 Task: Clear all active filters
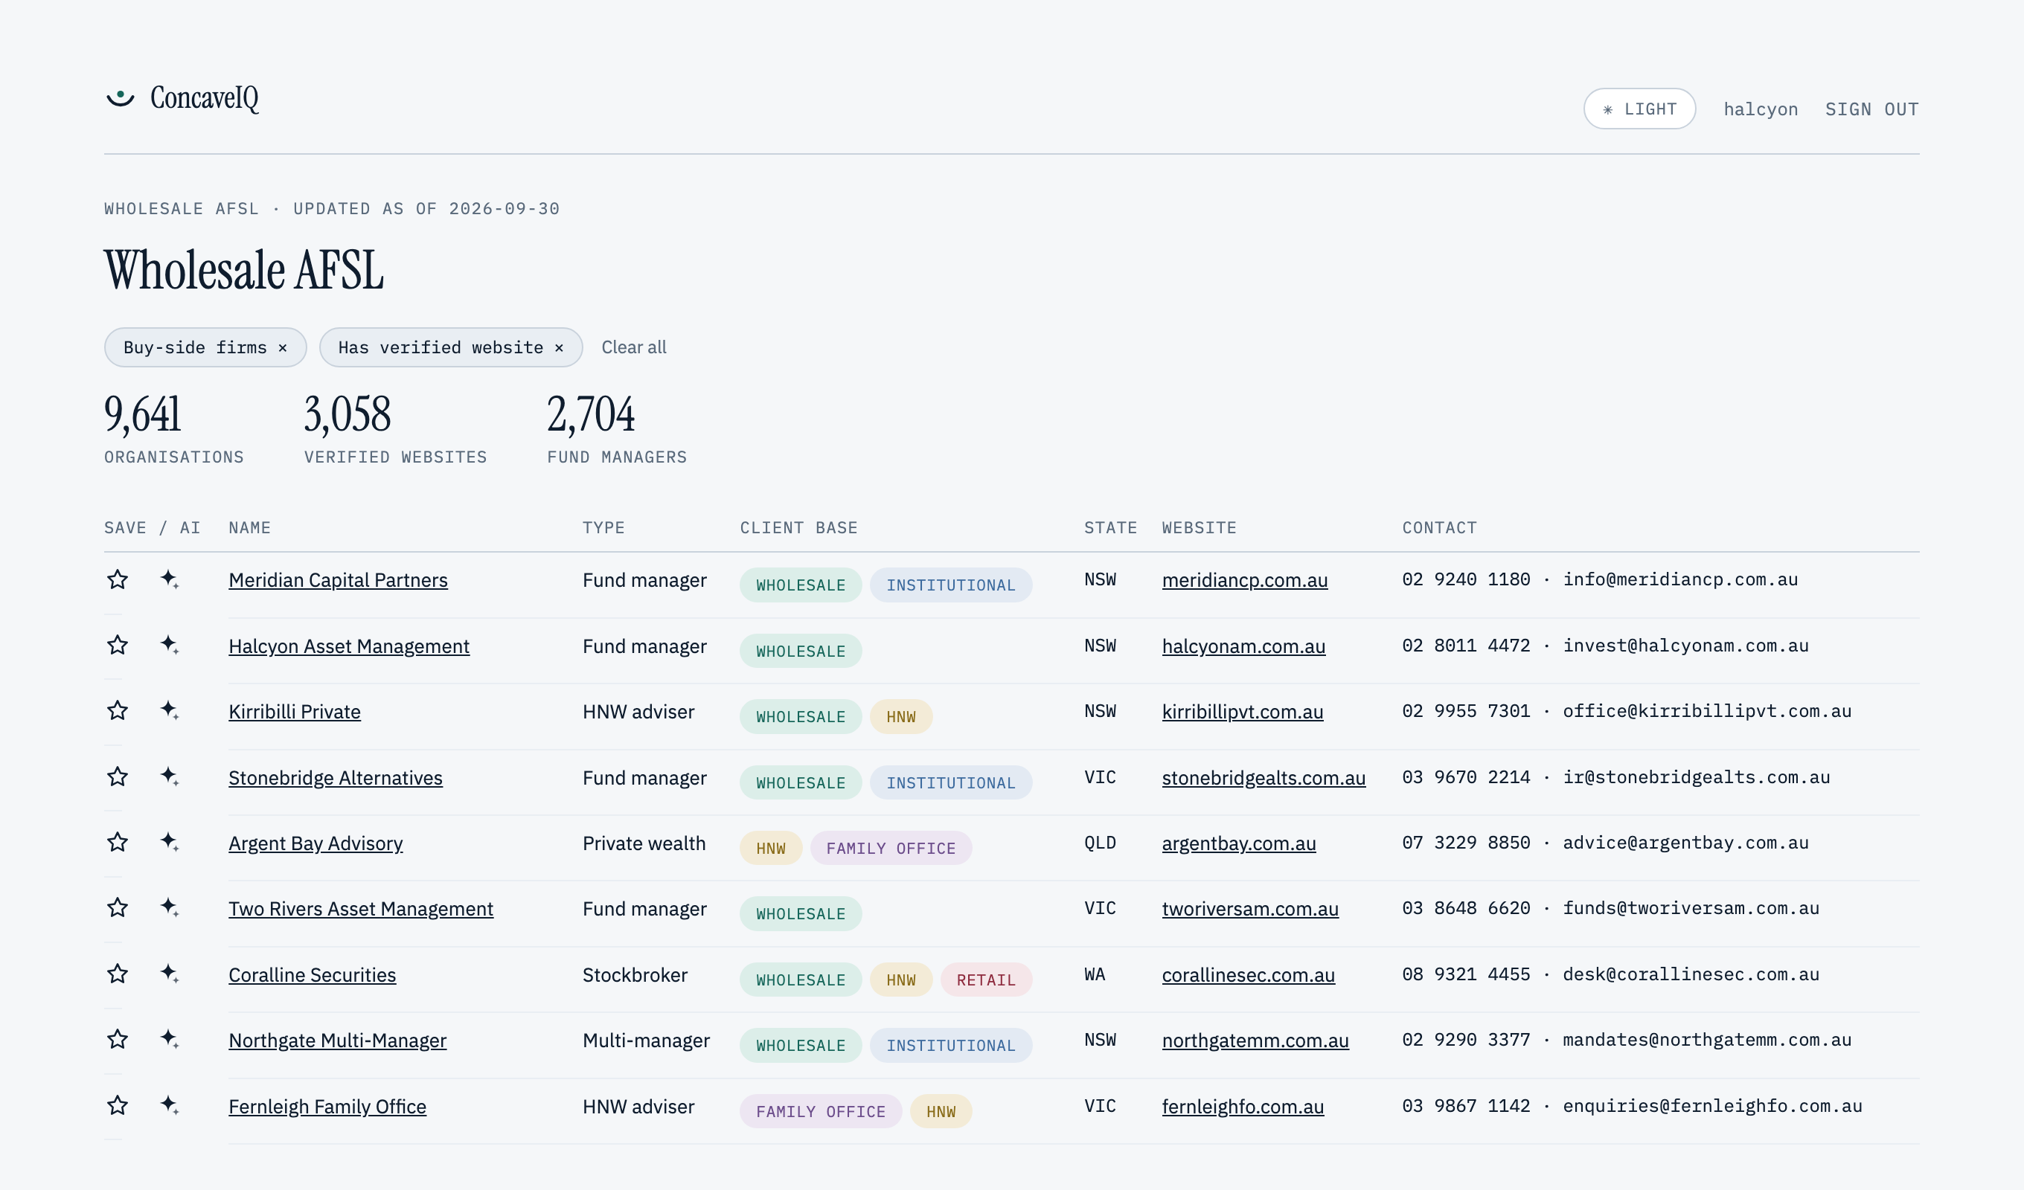pyautogui.click(x=634, y=347)
